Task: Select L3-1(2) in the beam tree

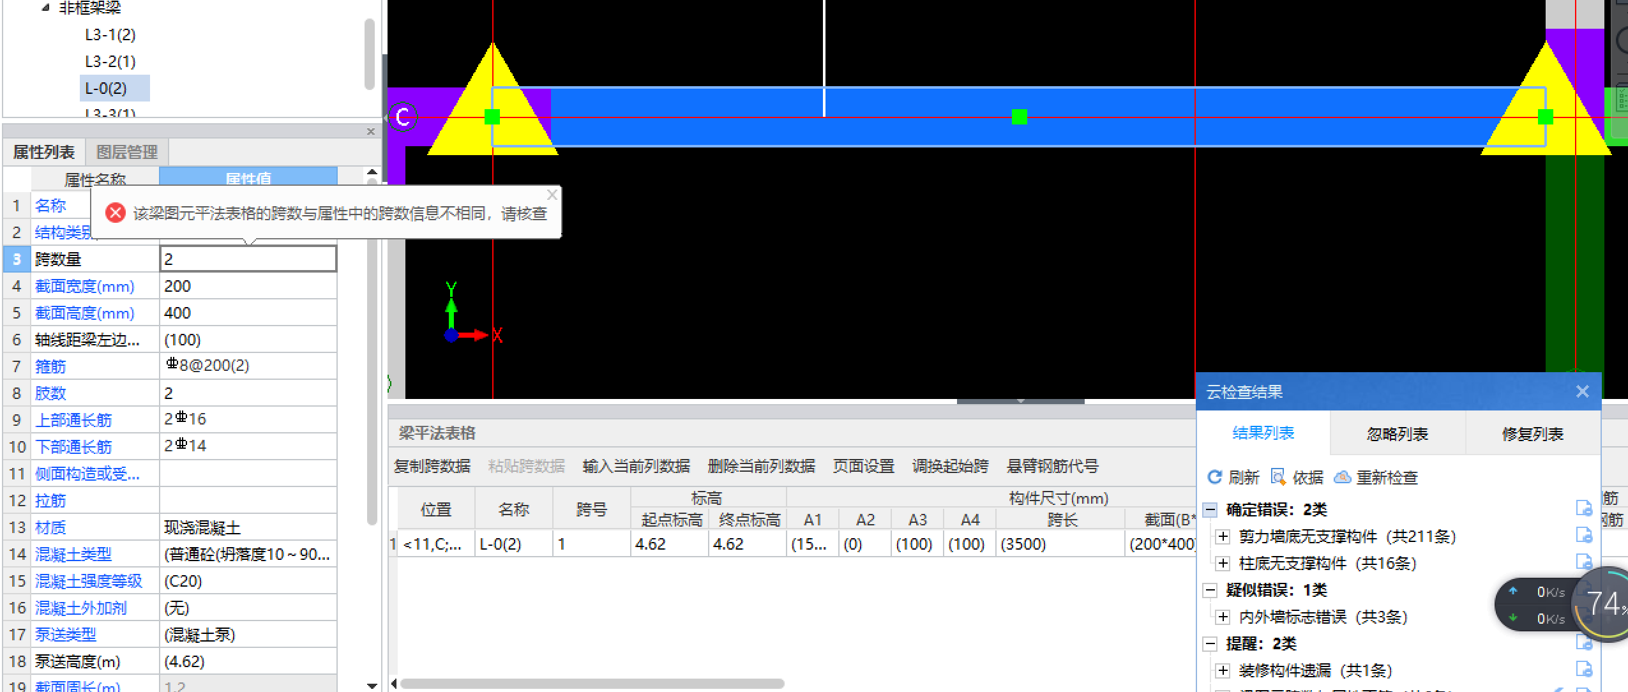Action: tap(110, 34)
